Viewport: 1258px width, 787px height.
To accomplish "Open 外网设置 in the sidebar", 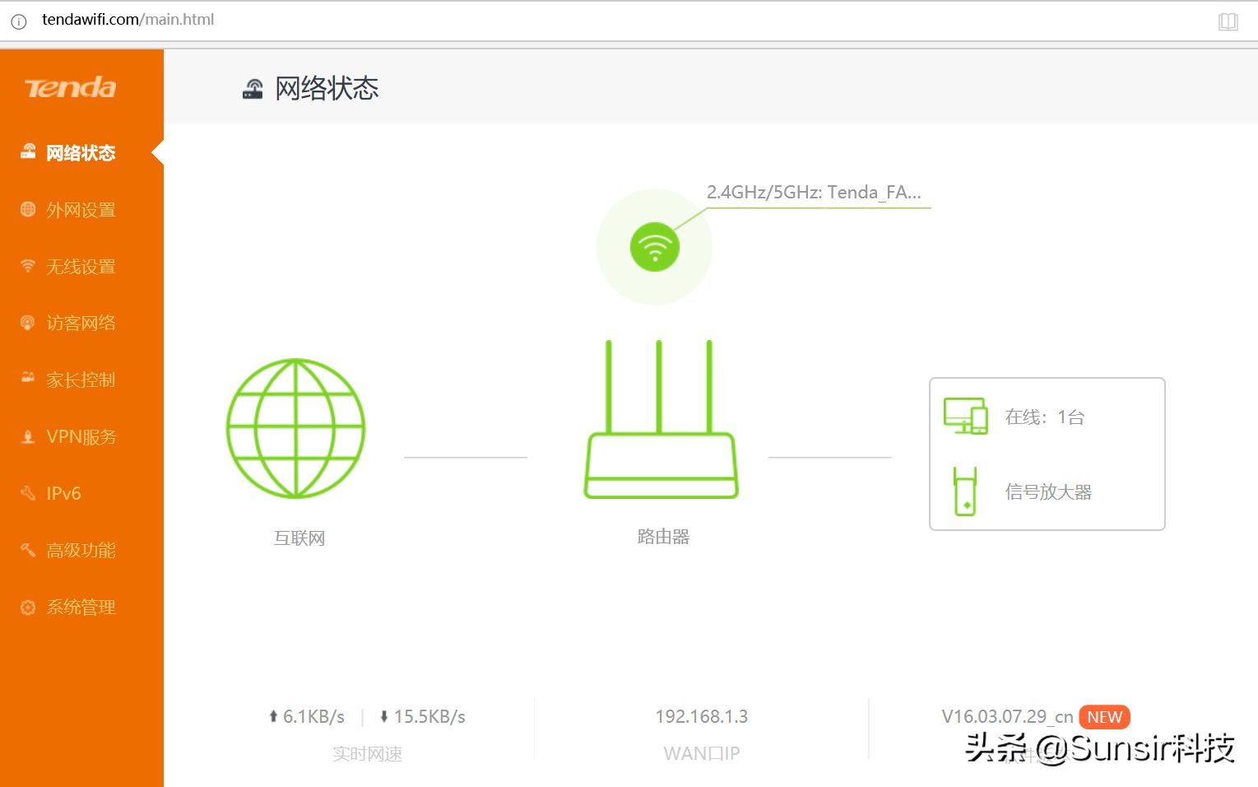I will click(x=80, y=210).
